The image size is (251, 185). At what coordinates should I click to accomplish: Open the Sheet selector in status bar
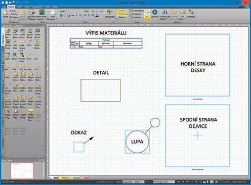click(x=133, y=182)
